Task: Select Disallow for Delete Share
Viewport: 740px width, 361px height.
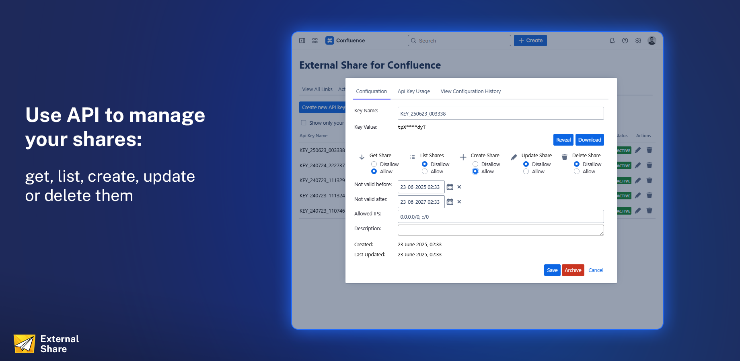Action: (x=577, y=164)
